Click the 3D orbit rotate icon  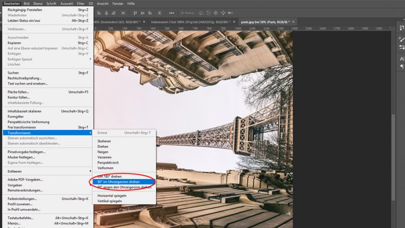[202, 12]
